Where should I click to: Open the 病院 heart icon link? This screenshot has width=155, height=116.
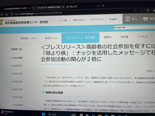click(x=145, y=19)
